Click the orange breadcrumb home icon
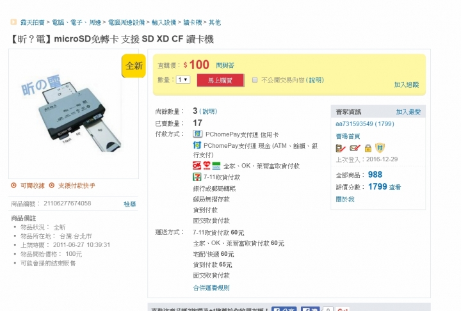The height and width of the screenshot is (311, 461). (13, 22)
